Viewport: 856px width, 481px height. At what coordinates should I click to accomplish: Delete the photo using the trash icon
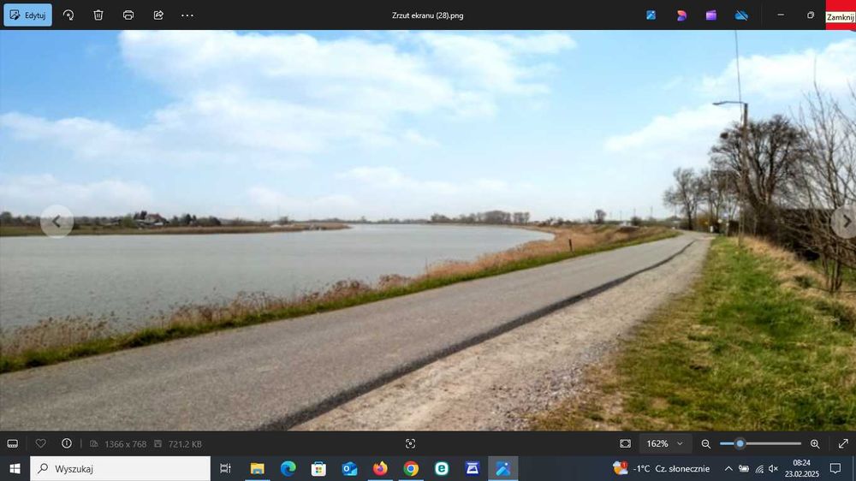(x=98, y=15)
